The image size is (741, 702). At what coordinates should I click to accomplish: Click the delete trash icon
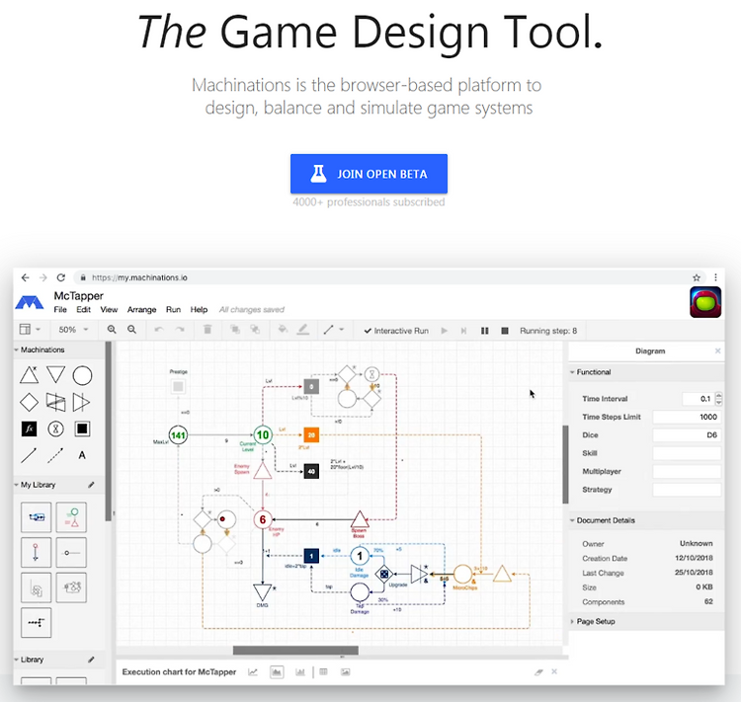207,330
